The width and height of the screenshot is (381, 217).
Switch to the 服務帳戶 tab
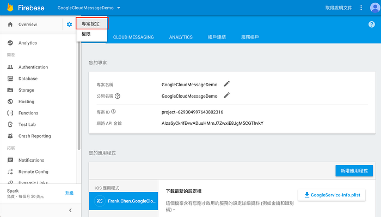[250, 37]
